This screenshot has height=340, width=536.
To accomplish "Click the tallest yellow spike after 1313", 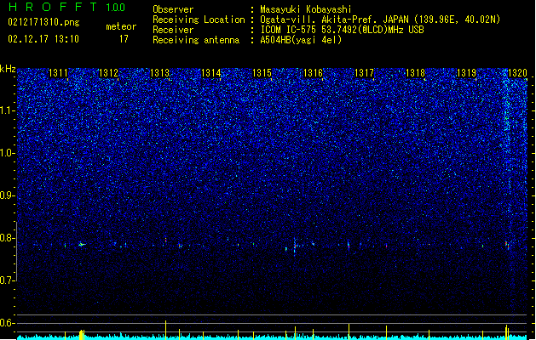I will (166, 330).
